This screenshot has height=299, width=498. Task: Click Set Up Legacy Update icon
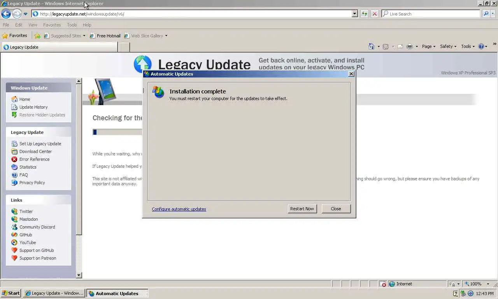coord(14,144)
